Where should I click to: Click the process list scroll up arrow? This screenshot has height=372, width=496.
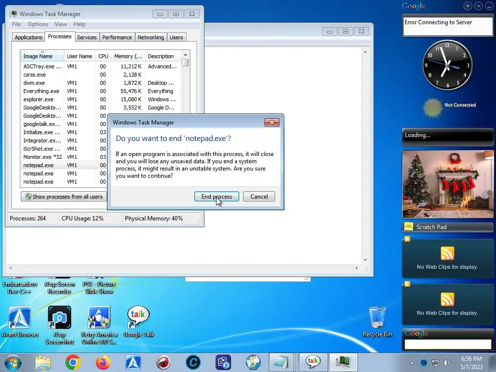tap(186, 55)
